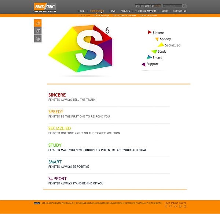Click the small footer FENSTEK logo
Screen dimensions: 220x214
click(37, 203)
